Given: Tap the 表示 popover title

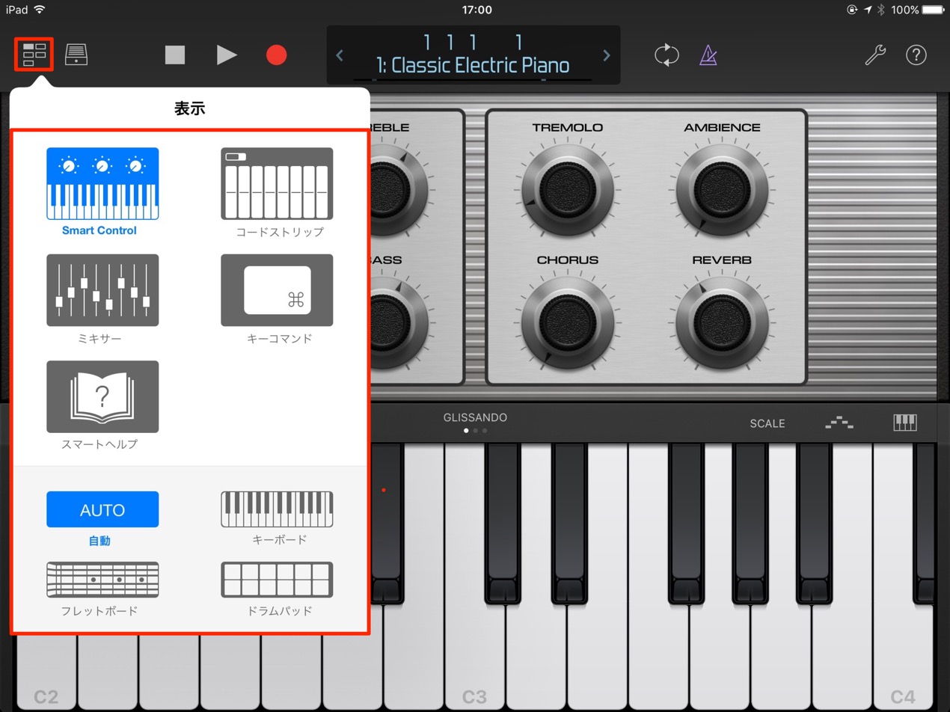Looking at the screenshot, I should pos(190,108).
